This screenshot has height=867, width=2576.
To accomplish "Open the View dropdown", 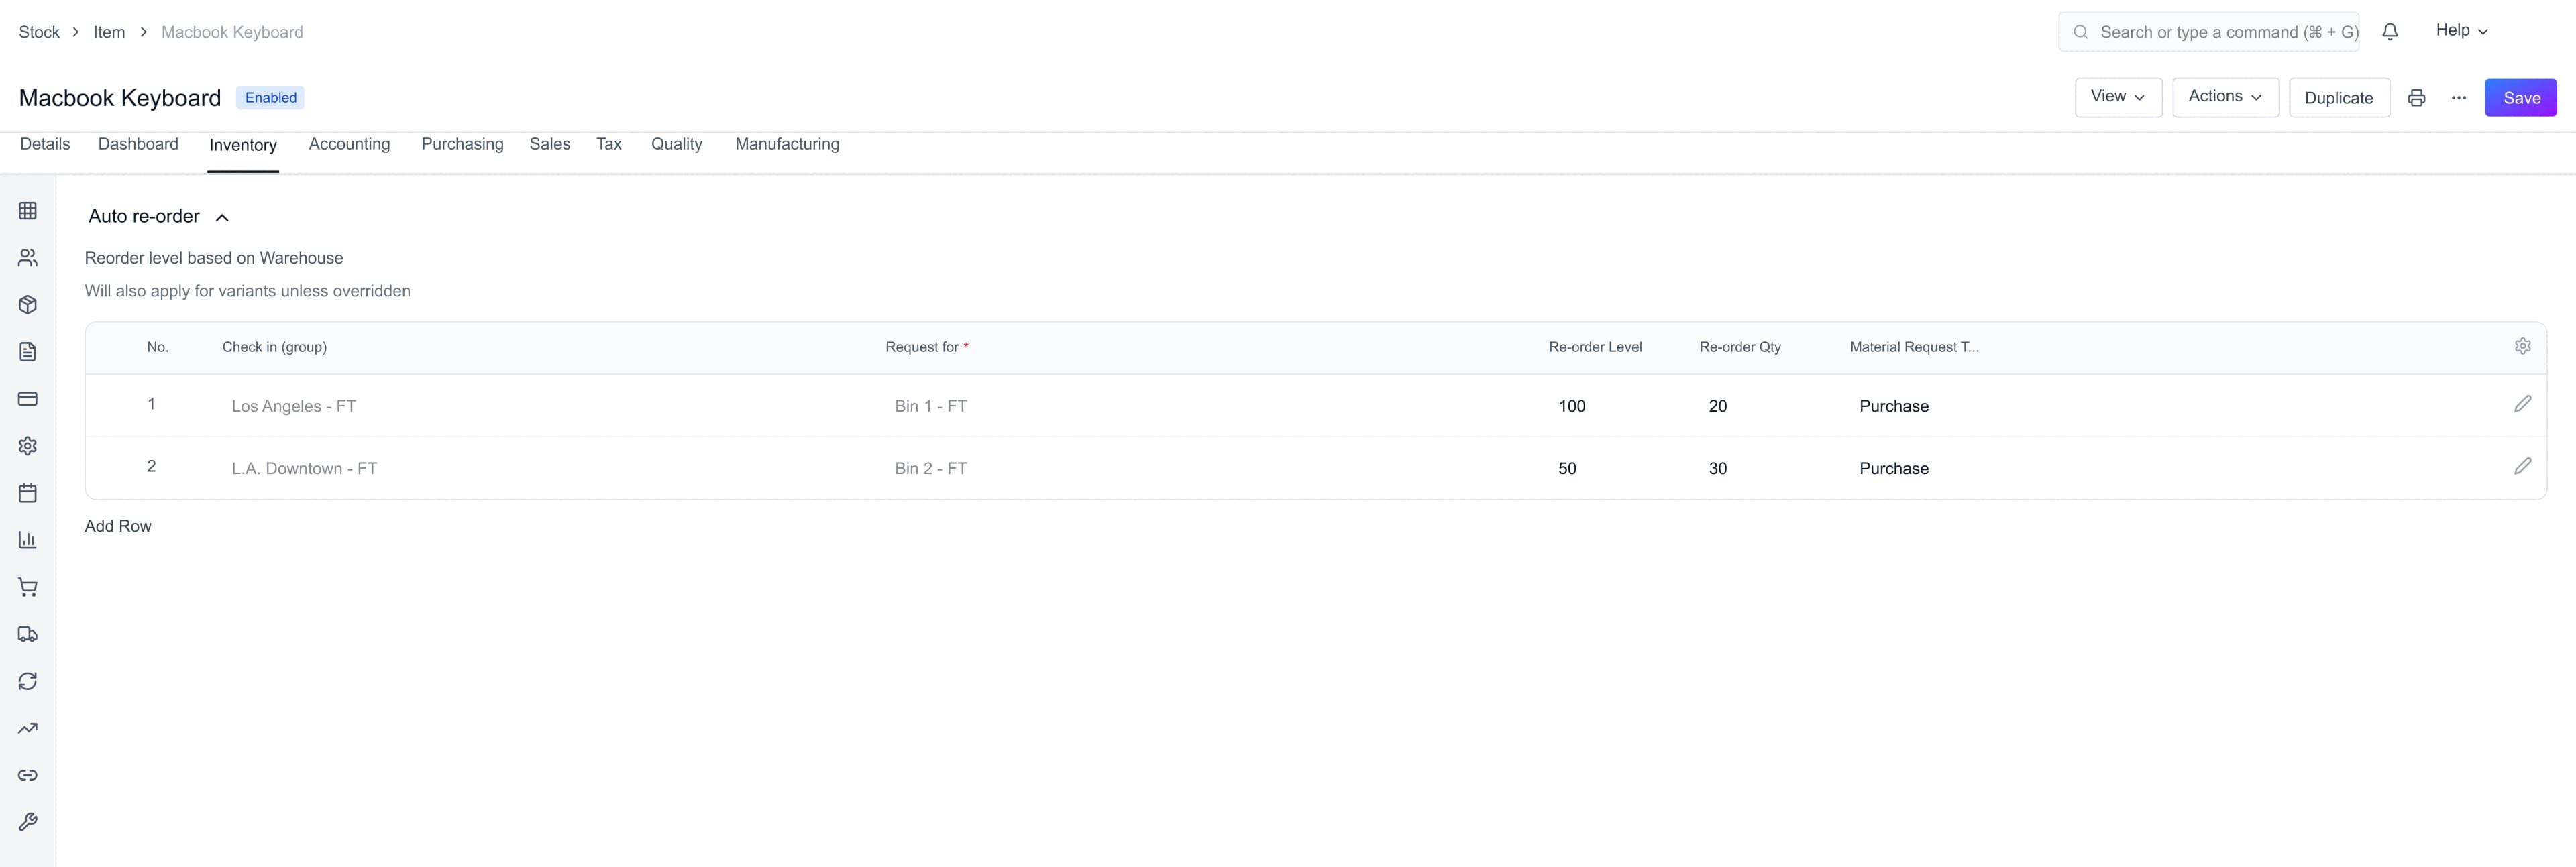I will [2118, 97].
